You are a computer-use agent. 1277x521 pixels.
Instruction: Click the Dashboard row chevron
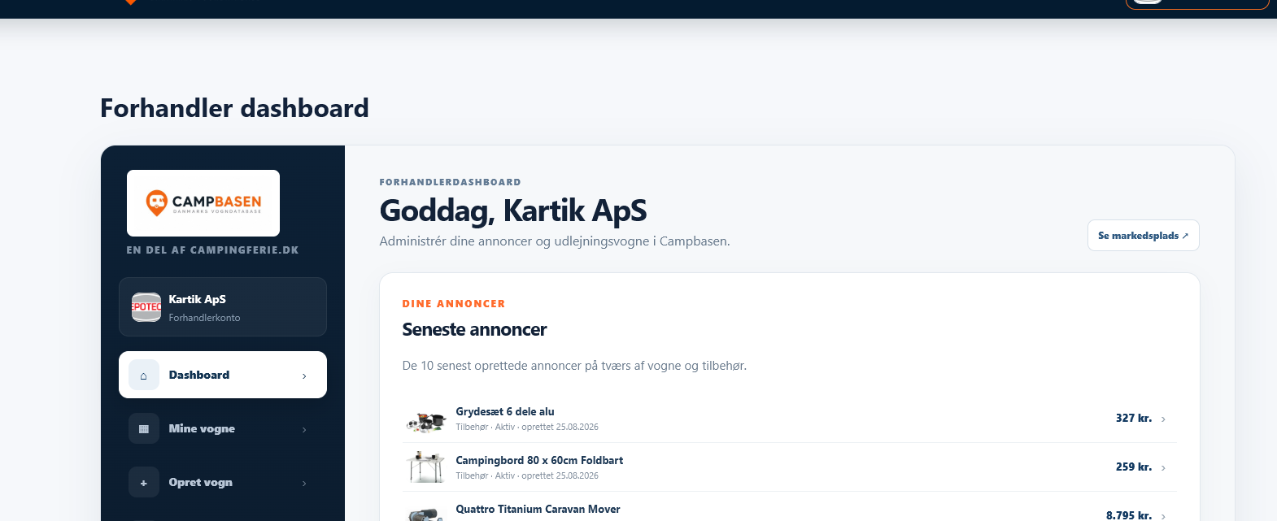304,376
